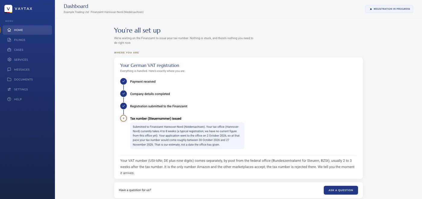The image size is (422, 199).
Task: Go to Cases in the sidebar
Action: pos(27,50)
